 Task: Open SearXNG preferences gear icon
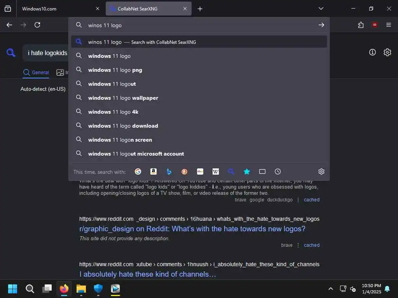388,52
